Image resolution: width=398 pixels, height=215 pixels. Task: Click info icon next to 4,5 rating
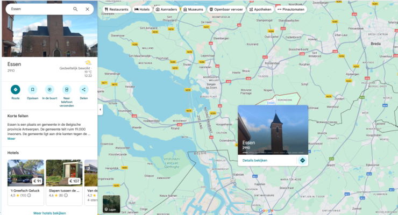click(x=29, y=196)
